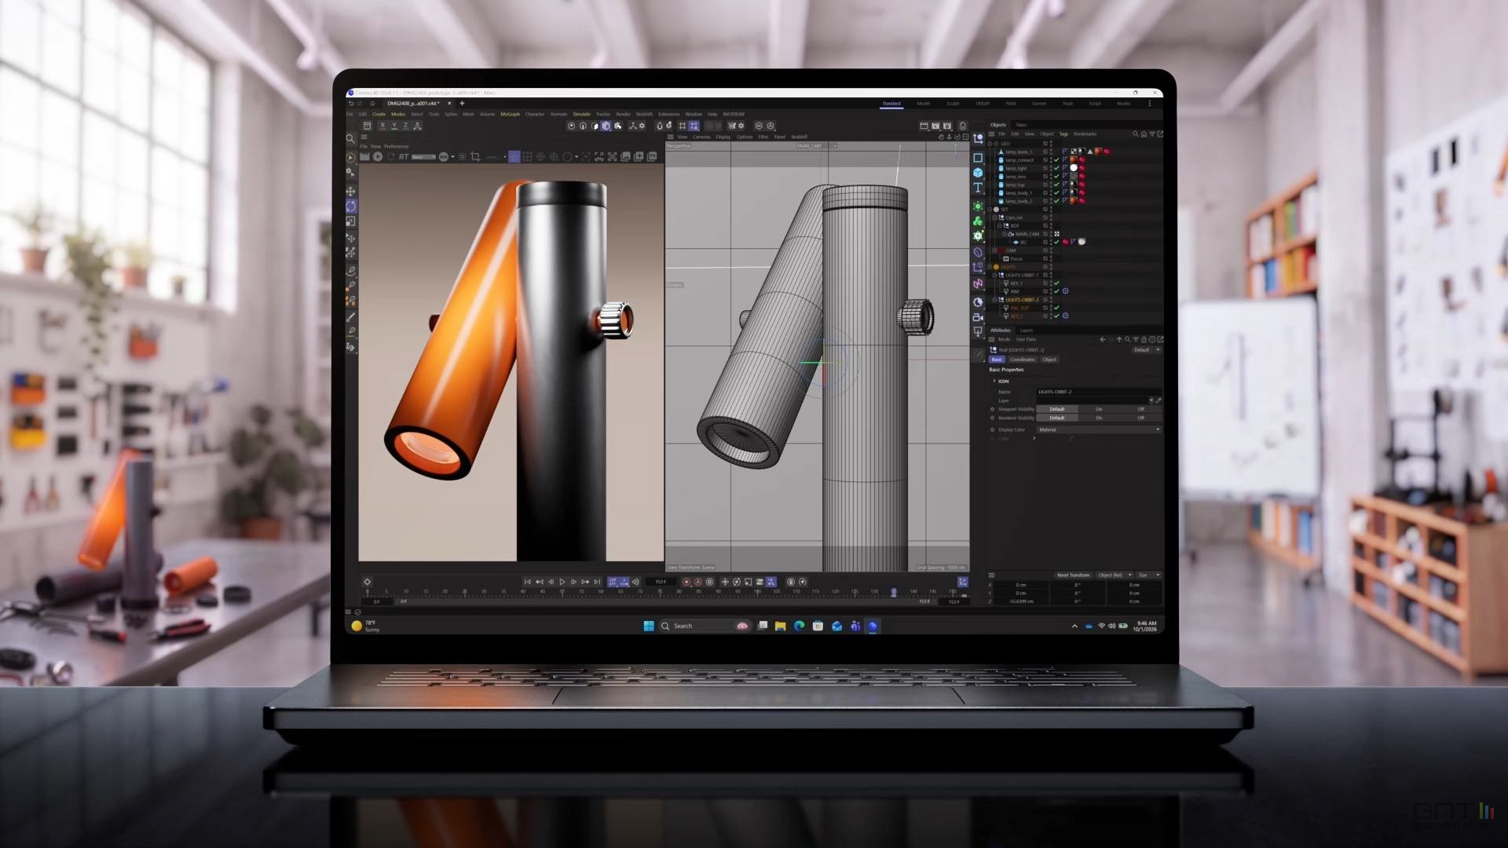Viewport: 1508px width, 848px height.
Task: Open File Explorer from taskbar
Action: click(780, 626)
